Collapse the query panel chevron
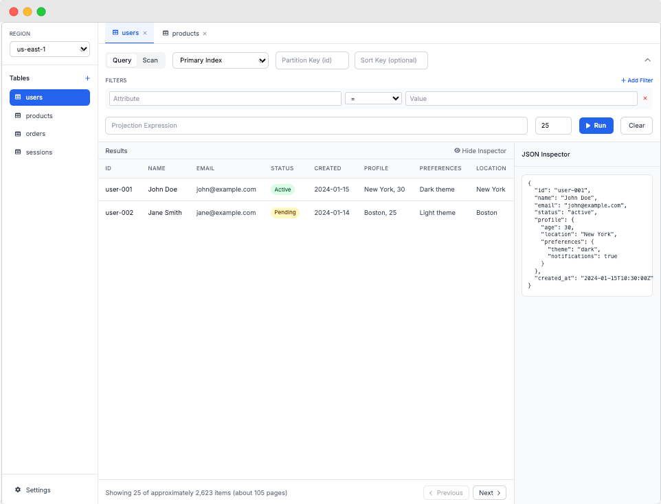The width and height of the screenshot is (661, 504). (x=647, y=60)
